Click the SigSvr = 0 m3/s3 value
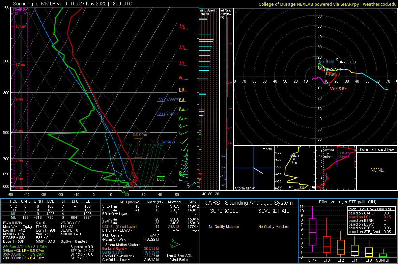The width and height of the screenshot is (398, 264). tap(74, 241)
